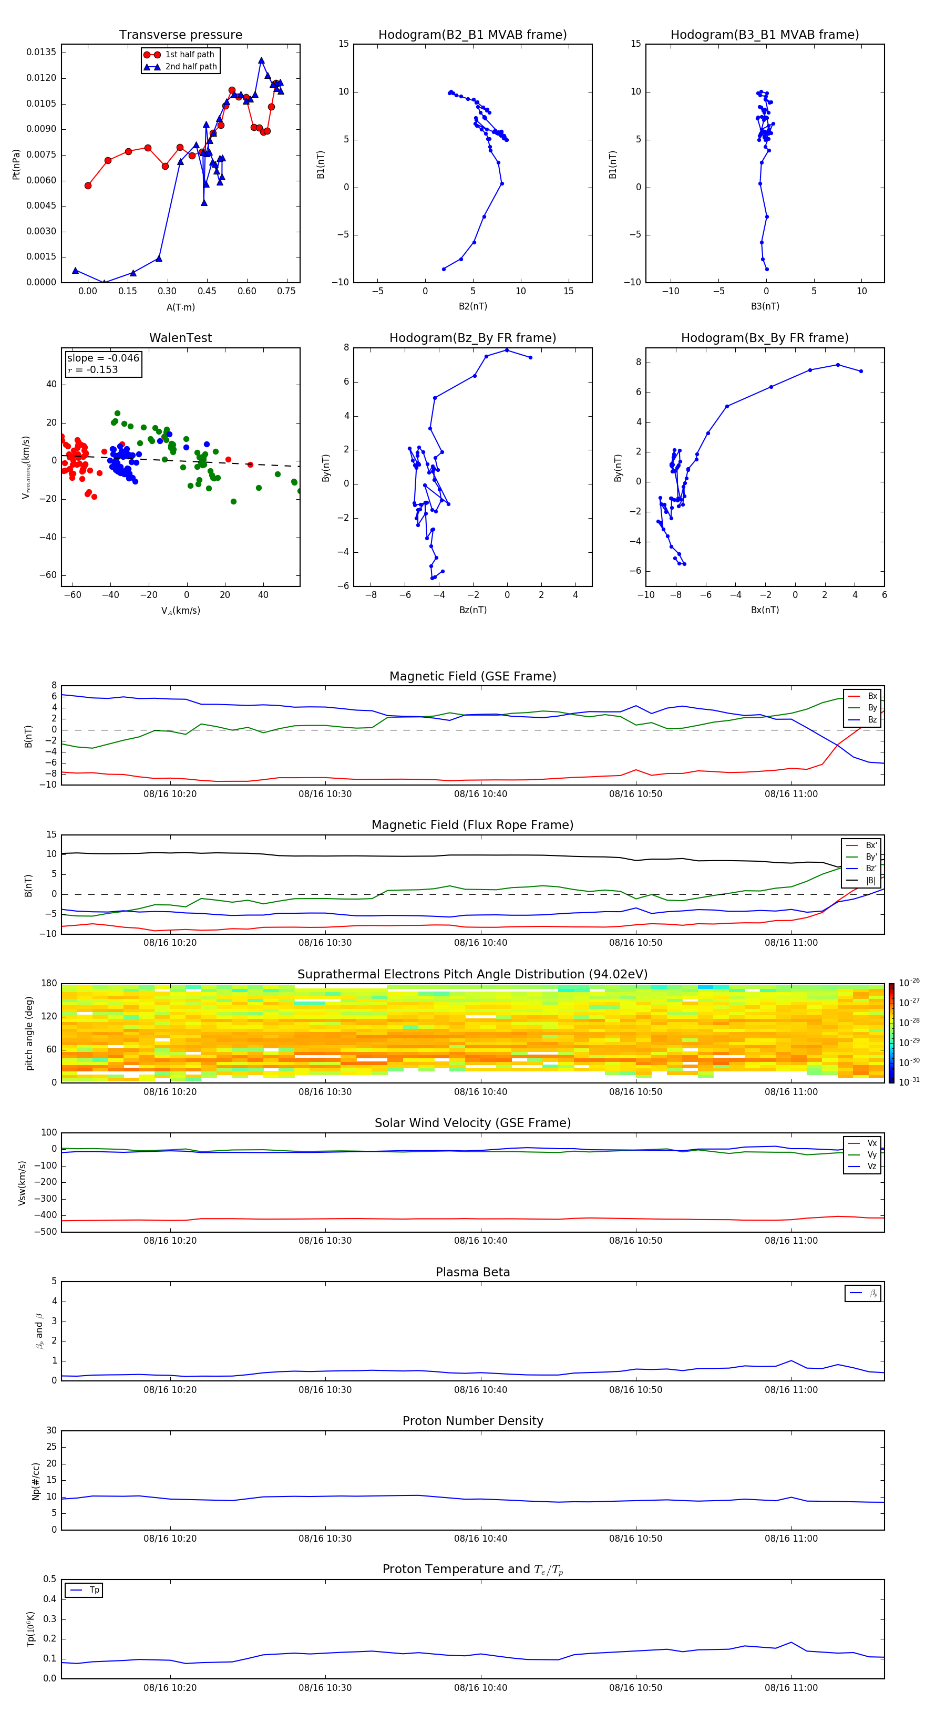Viewport: 946px width, 1734px height.
Task: Click the Bx entry in GSE Frame legend
Action: click(x=862, y=696)
